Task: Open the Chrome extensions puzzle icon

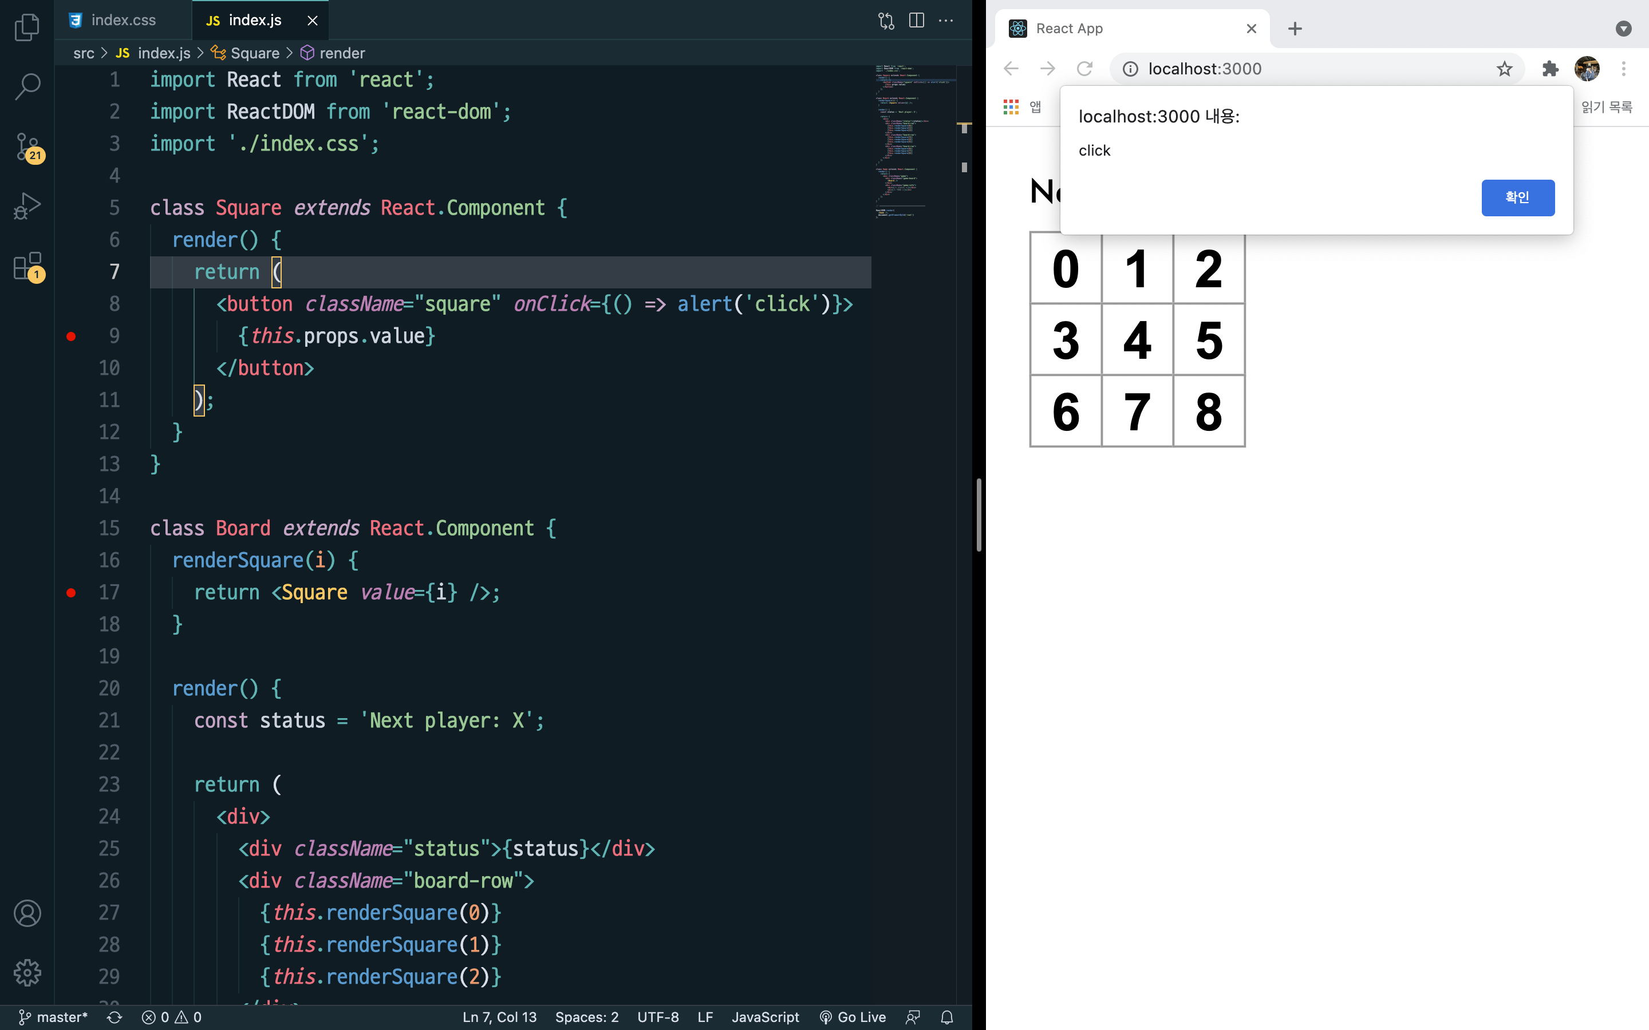Action: 1550,69
